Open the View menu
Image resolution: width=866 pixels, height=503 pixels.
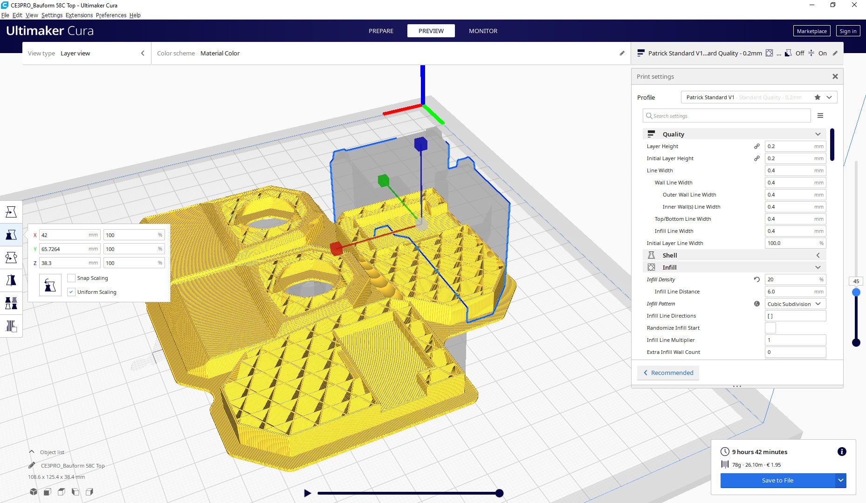(x=32, y=15)
